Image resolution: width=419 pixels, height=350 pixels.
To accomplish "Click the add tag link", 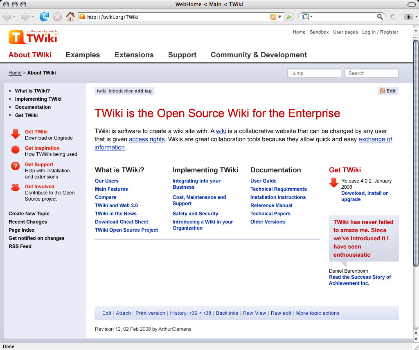I will tap(143, 91).
